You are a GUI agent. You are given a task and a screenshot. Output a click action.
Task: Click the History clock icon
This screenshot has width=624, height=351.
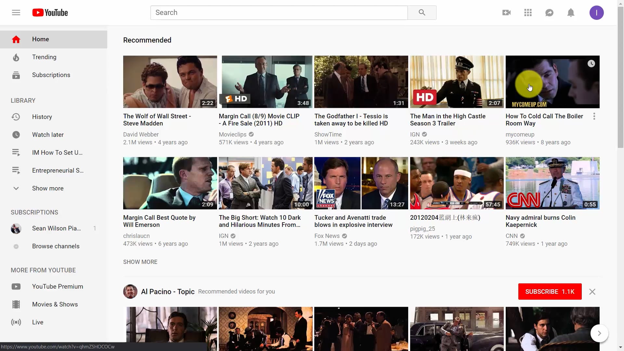[16, 117]
